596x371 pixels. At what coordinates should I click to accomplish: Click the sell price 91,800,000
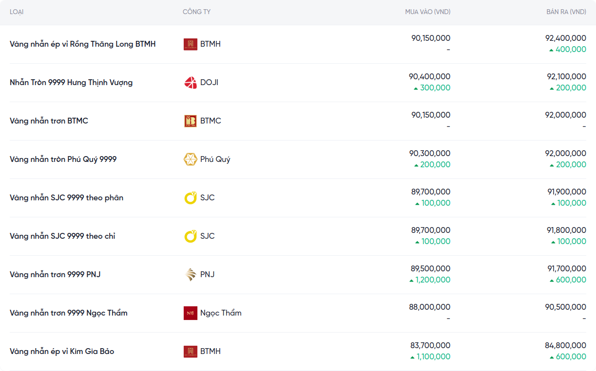point(567,230)
